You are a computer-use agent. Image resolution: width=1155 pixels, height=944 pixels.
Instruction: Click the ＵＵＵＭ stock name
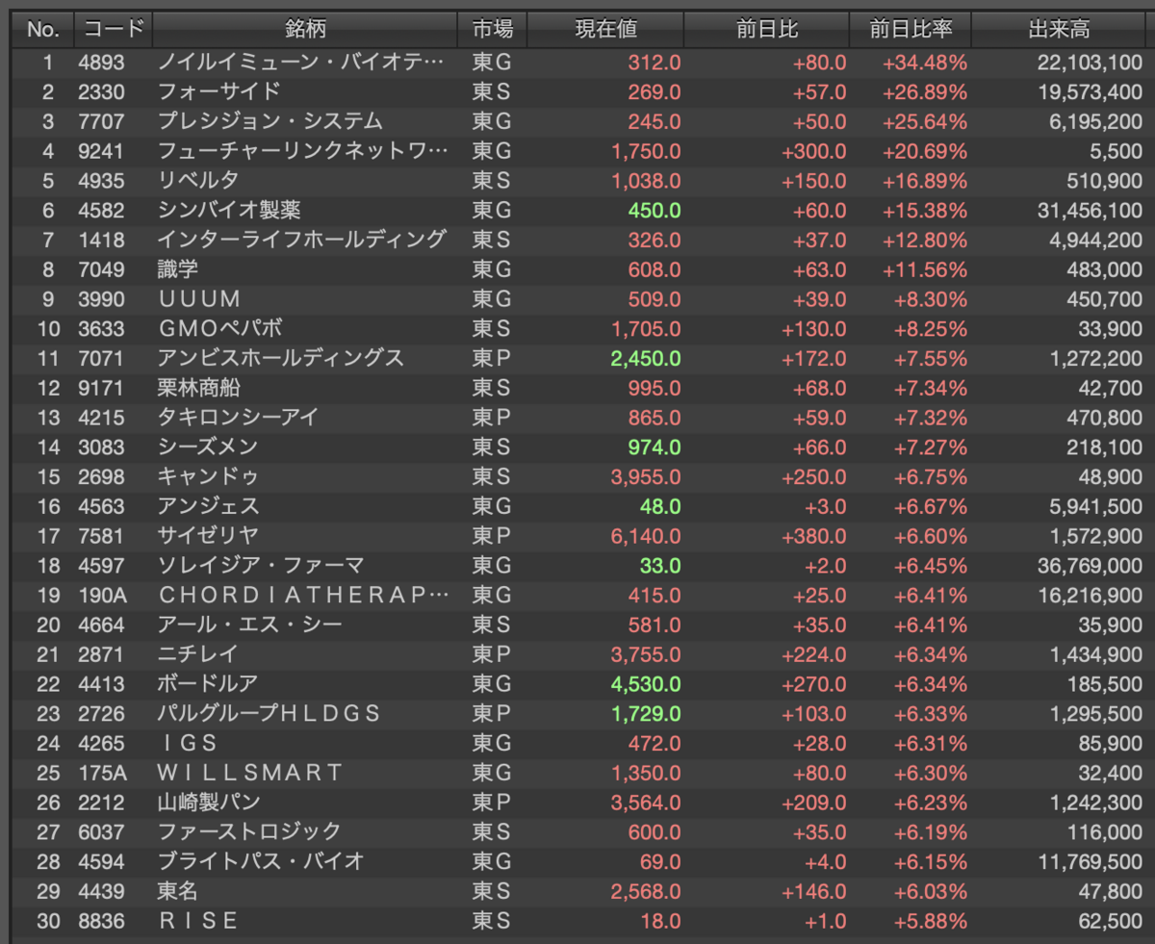tap(199, 299)
